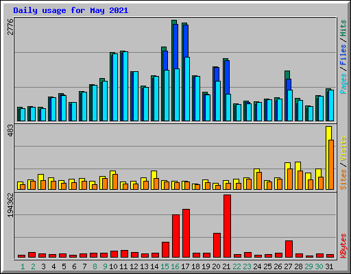Click day 6 on the x-axis
The image size is (351, 274).
coord(74,266)
